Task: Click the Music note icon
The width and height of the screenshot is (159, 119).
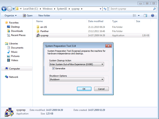Action: [9, 52]
